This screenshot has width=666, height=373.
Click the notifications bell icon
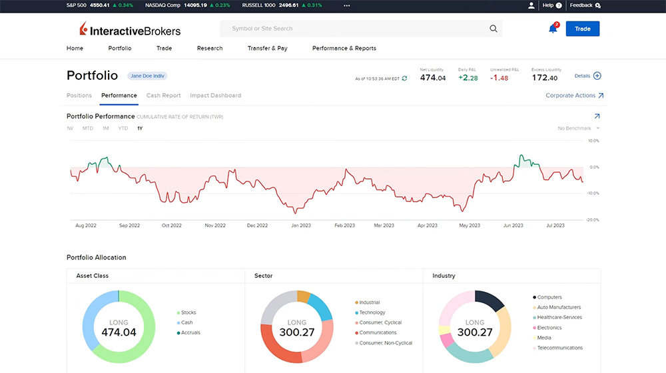coord(552,29)
